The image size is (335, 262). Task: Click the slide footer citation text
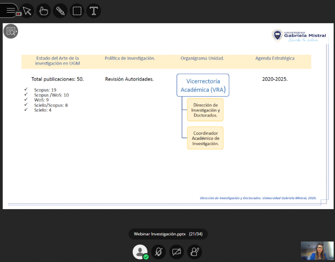[x=258, y=198]
